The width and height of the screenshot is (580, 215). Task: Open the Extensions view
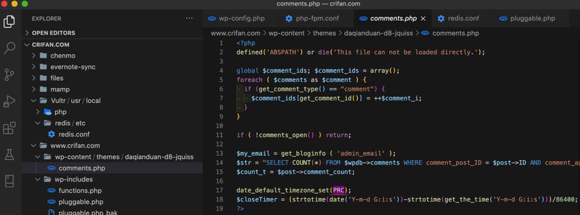[x=9, y=128]
